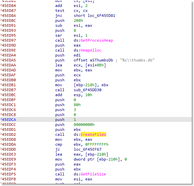Click the dword ptr [ebp-210h] operand
194x186 pixels.
tap(97, 159)
